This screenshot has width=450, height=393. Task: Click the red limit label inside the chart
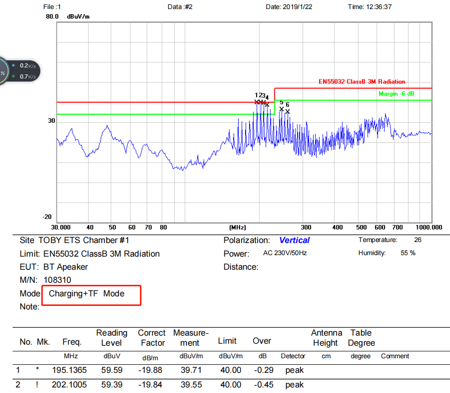pos(362,82)
